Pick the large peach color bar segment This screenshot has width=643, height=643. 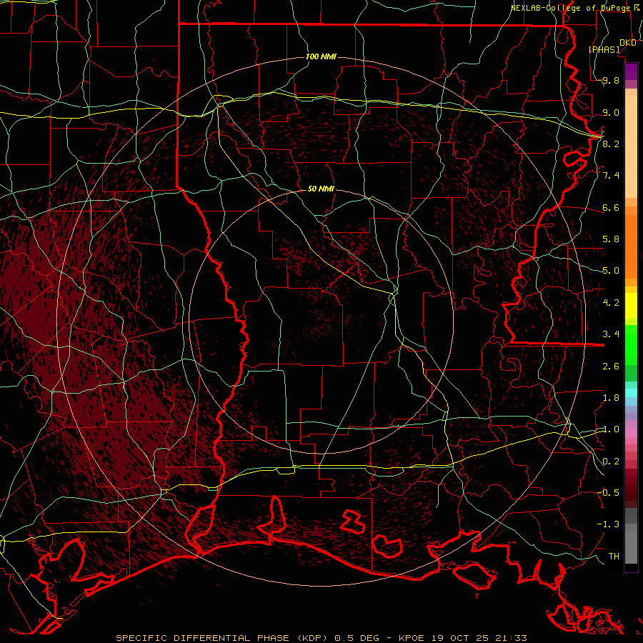click(x=631, y=146)
